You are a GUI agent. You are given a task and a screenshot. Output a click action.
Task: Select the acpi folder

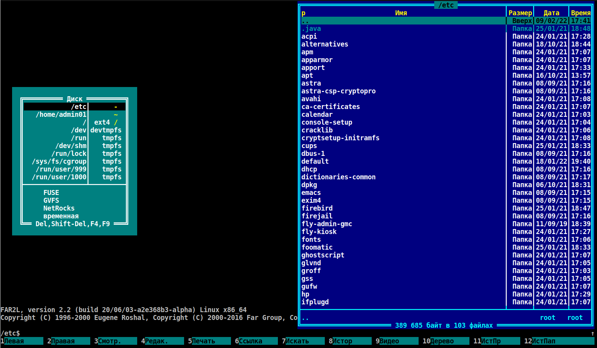pyautogui.click(x=446, y=36)
